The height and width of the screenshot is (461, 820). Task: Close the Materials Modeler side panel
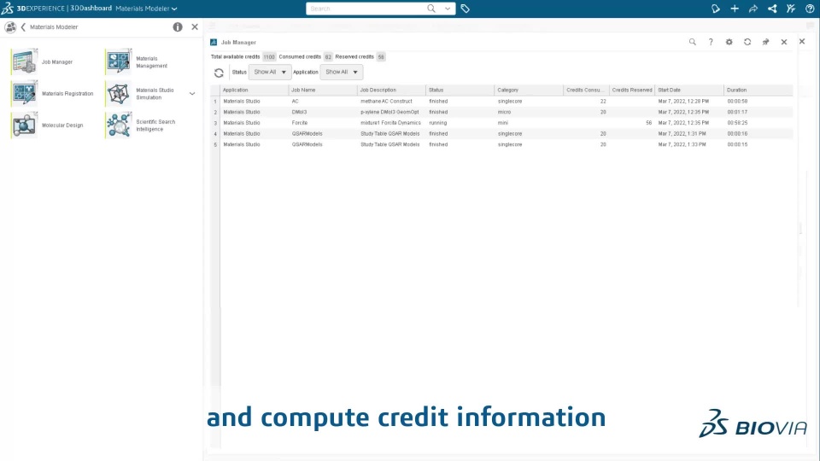point(195,26)
